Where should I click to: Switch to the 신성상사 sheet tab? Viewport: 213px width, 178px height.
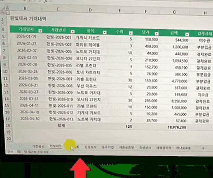click(91, 147)
